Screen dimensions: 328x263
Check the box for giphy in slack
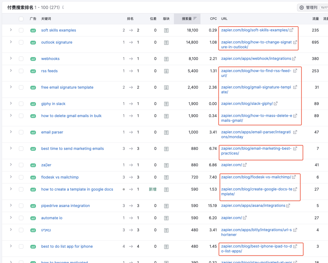[21, 104]
